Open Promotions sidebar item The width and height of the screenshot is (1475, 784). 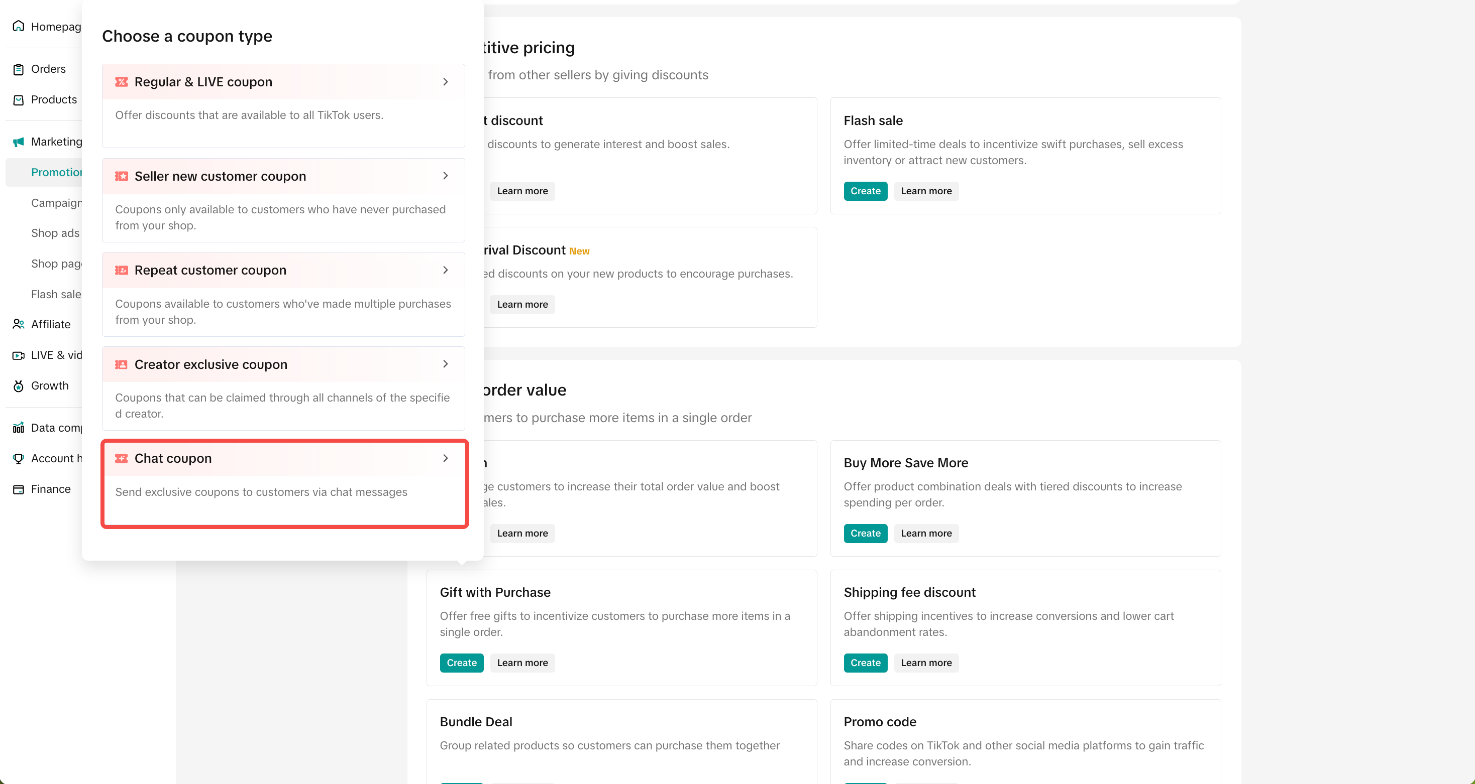coord(56,172)
